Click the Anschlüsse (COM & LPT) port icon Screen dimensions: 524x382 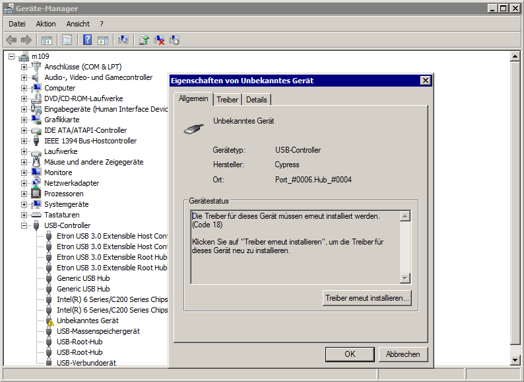36,67
